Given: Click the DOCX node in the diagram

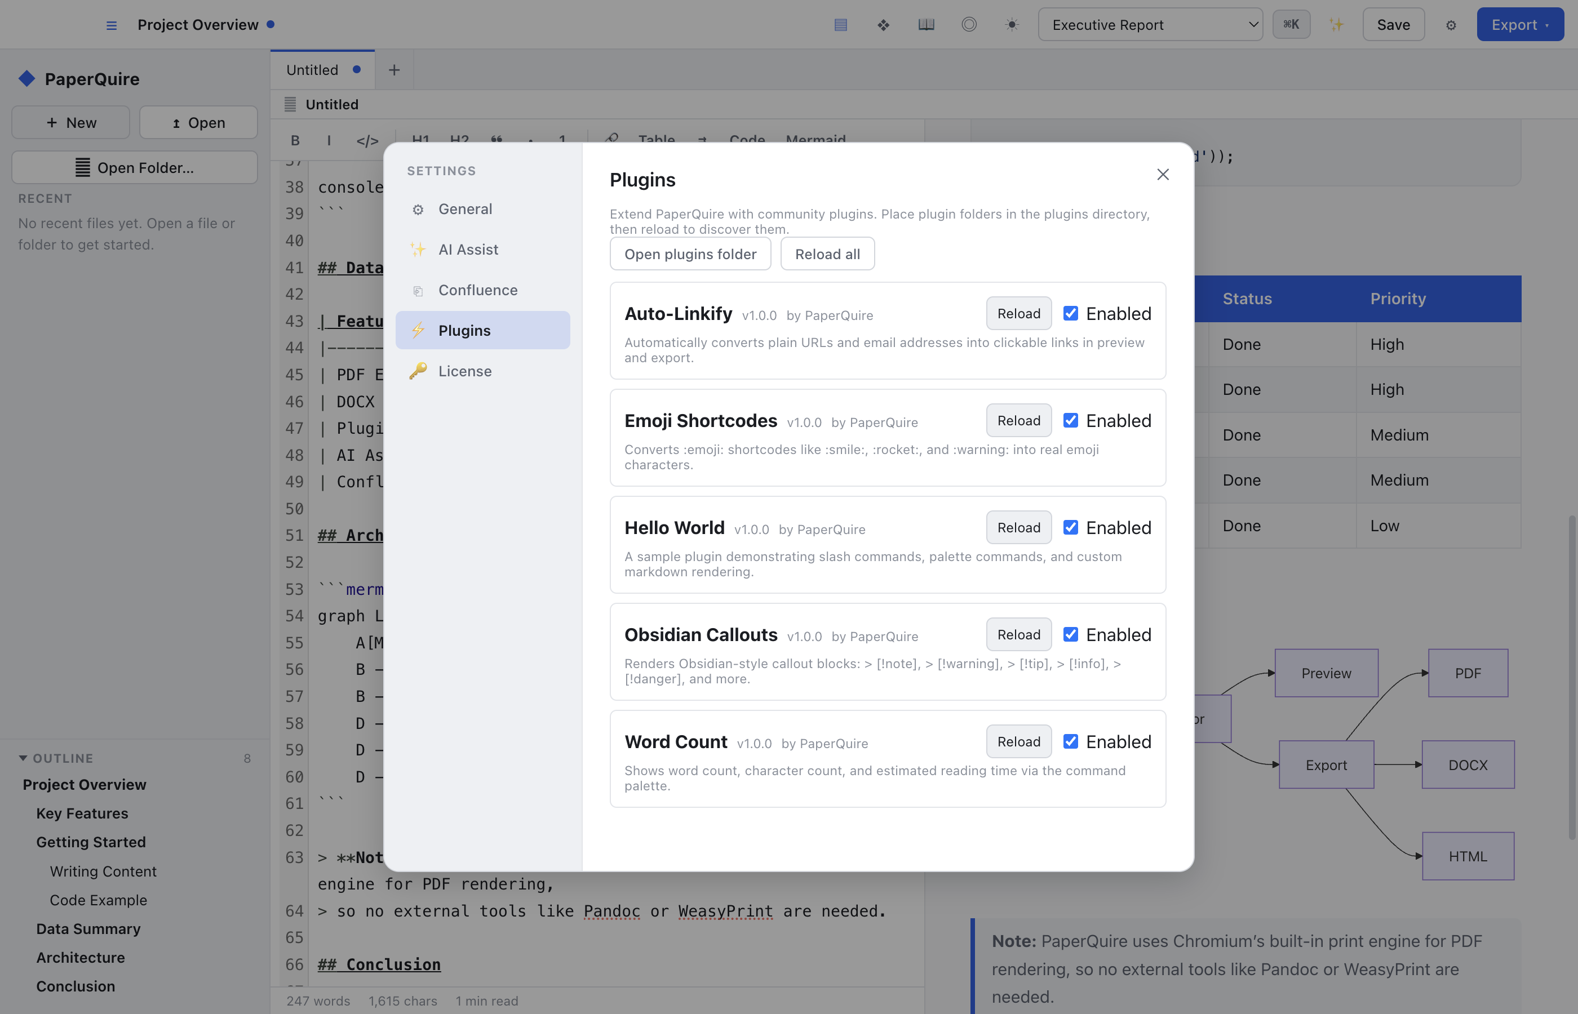Looking at the screenshot, I should point(1468,764).
